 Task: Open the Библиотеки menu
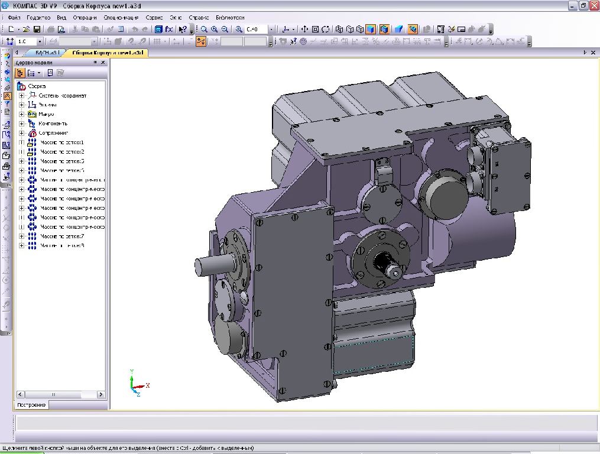(x=230, y=18)
